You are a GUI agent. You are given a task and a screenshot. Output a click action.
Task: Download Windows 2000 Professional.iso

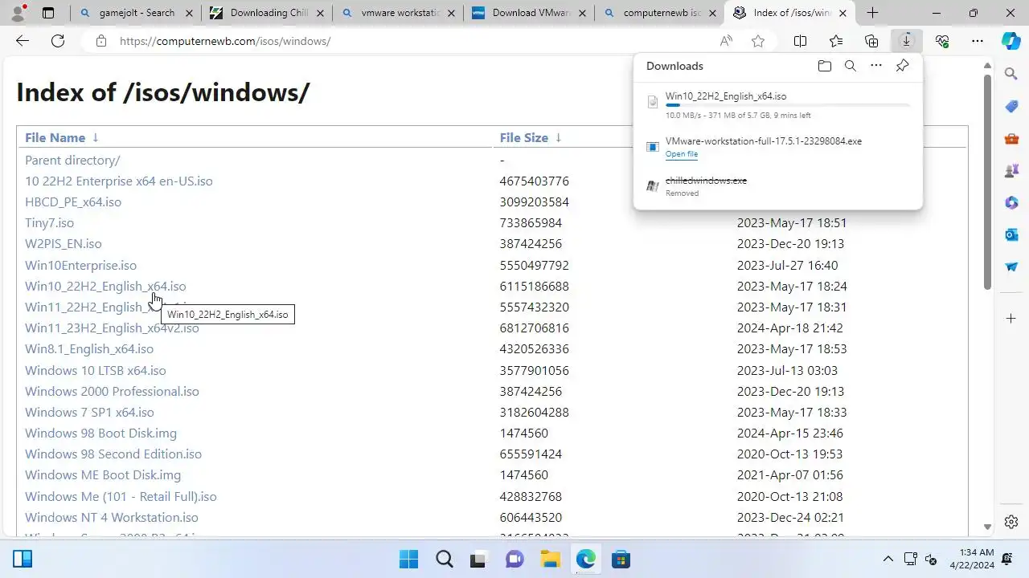coord(112,391)
